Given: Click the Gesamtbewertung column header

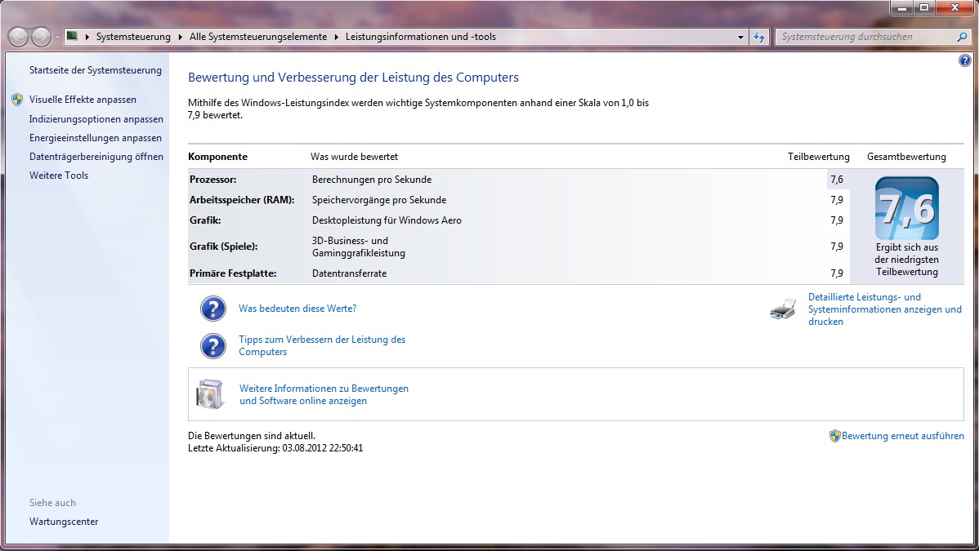Looking at the screenshot, I should 906,157.
